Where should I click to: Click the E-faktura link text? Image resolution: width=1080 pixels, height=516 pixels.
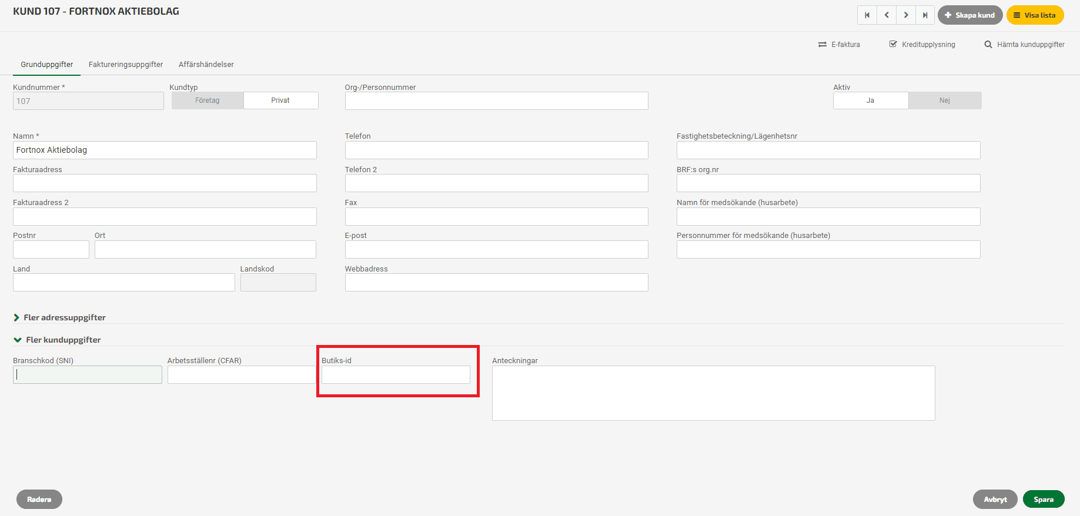click(x=845, y=45)
